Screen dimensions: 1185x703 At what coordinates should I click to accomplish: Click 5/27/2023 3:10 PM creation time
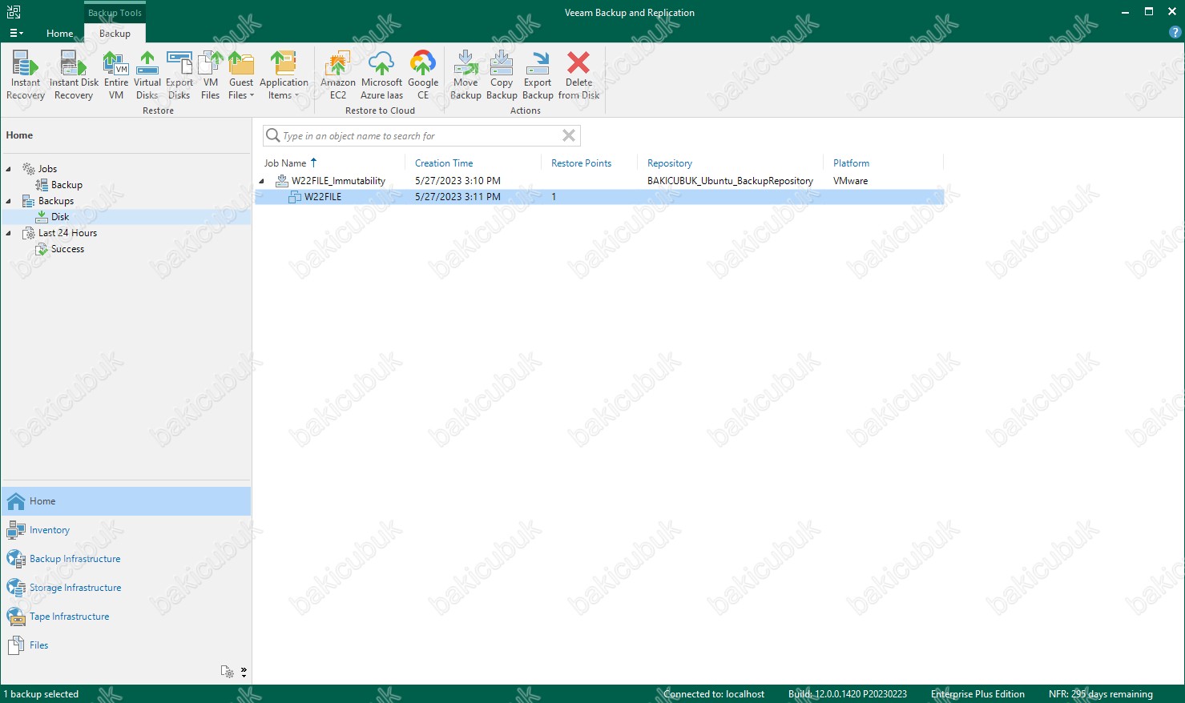pos(457,181)
